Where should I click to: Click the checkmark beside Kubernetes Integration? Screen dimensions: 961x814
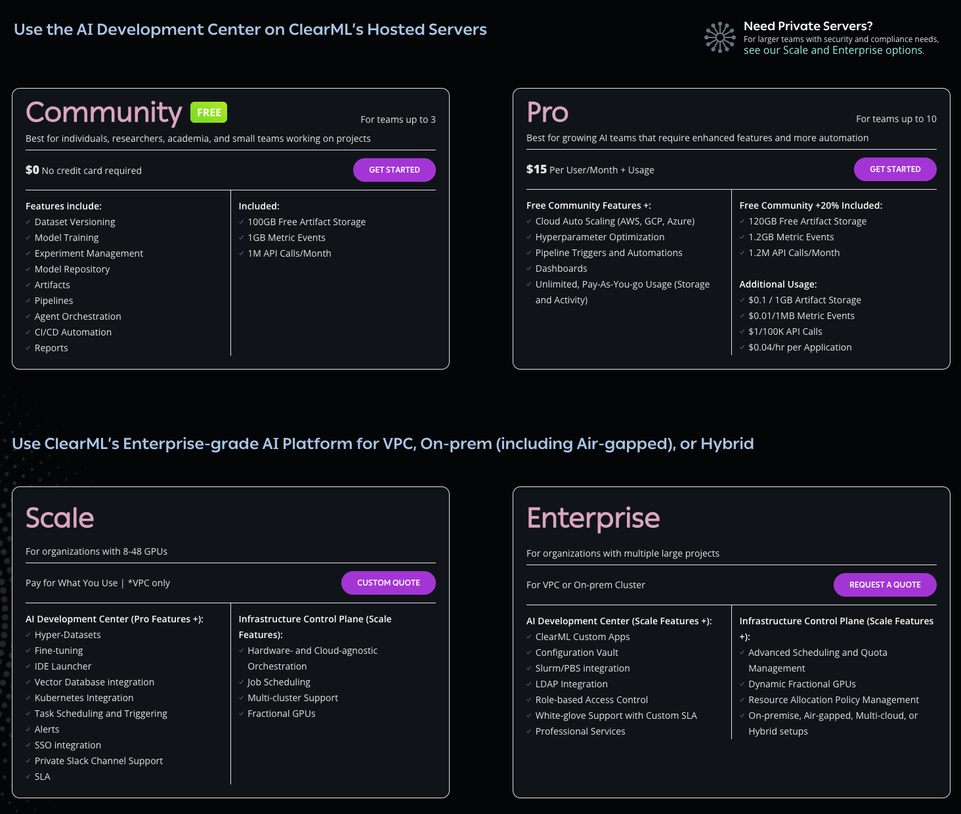click(x=28, y=698)
